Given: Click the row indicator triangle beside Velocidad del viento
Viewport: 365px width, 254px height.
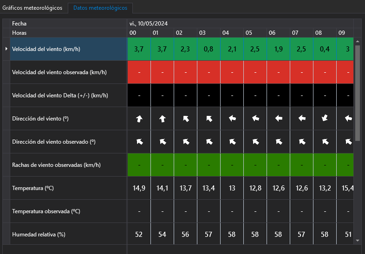Looking at the screenshot, I should pos(6,49).
